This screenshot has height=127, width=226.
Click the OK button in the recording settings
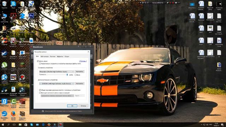click(72, 106)
